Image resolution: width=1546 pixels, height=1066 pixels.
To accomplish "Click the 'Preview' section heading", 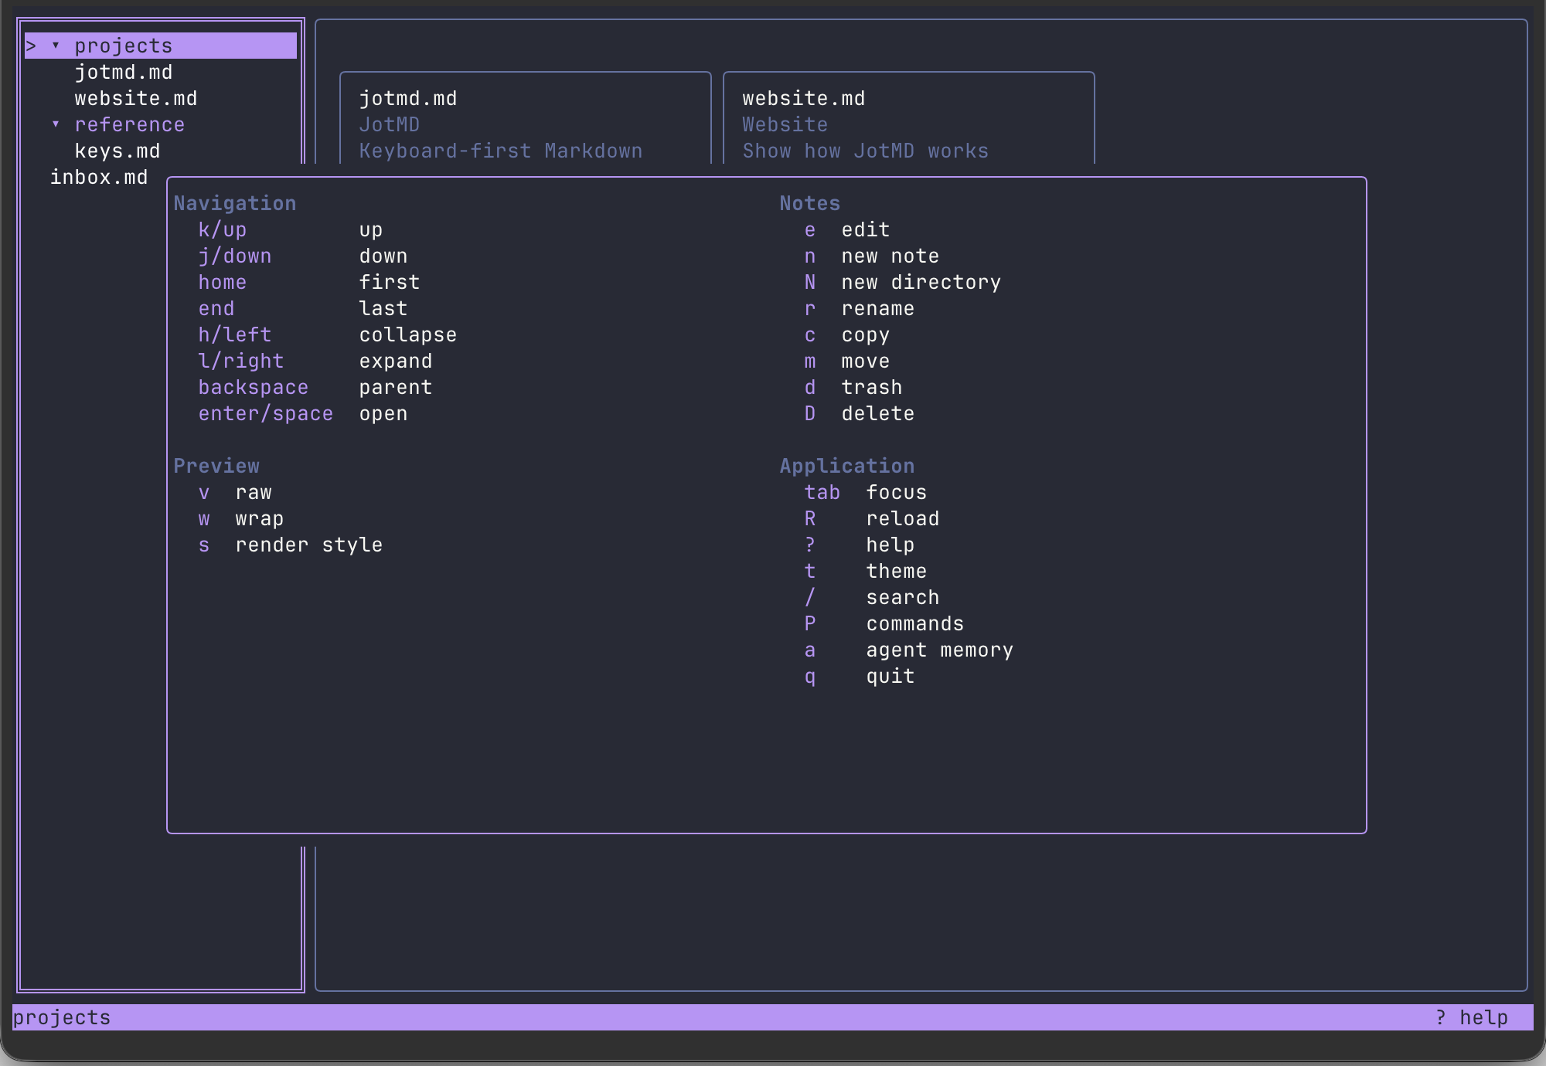I will pos(216,466).
